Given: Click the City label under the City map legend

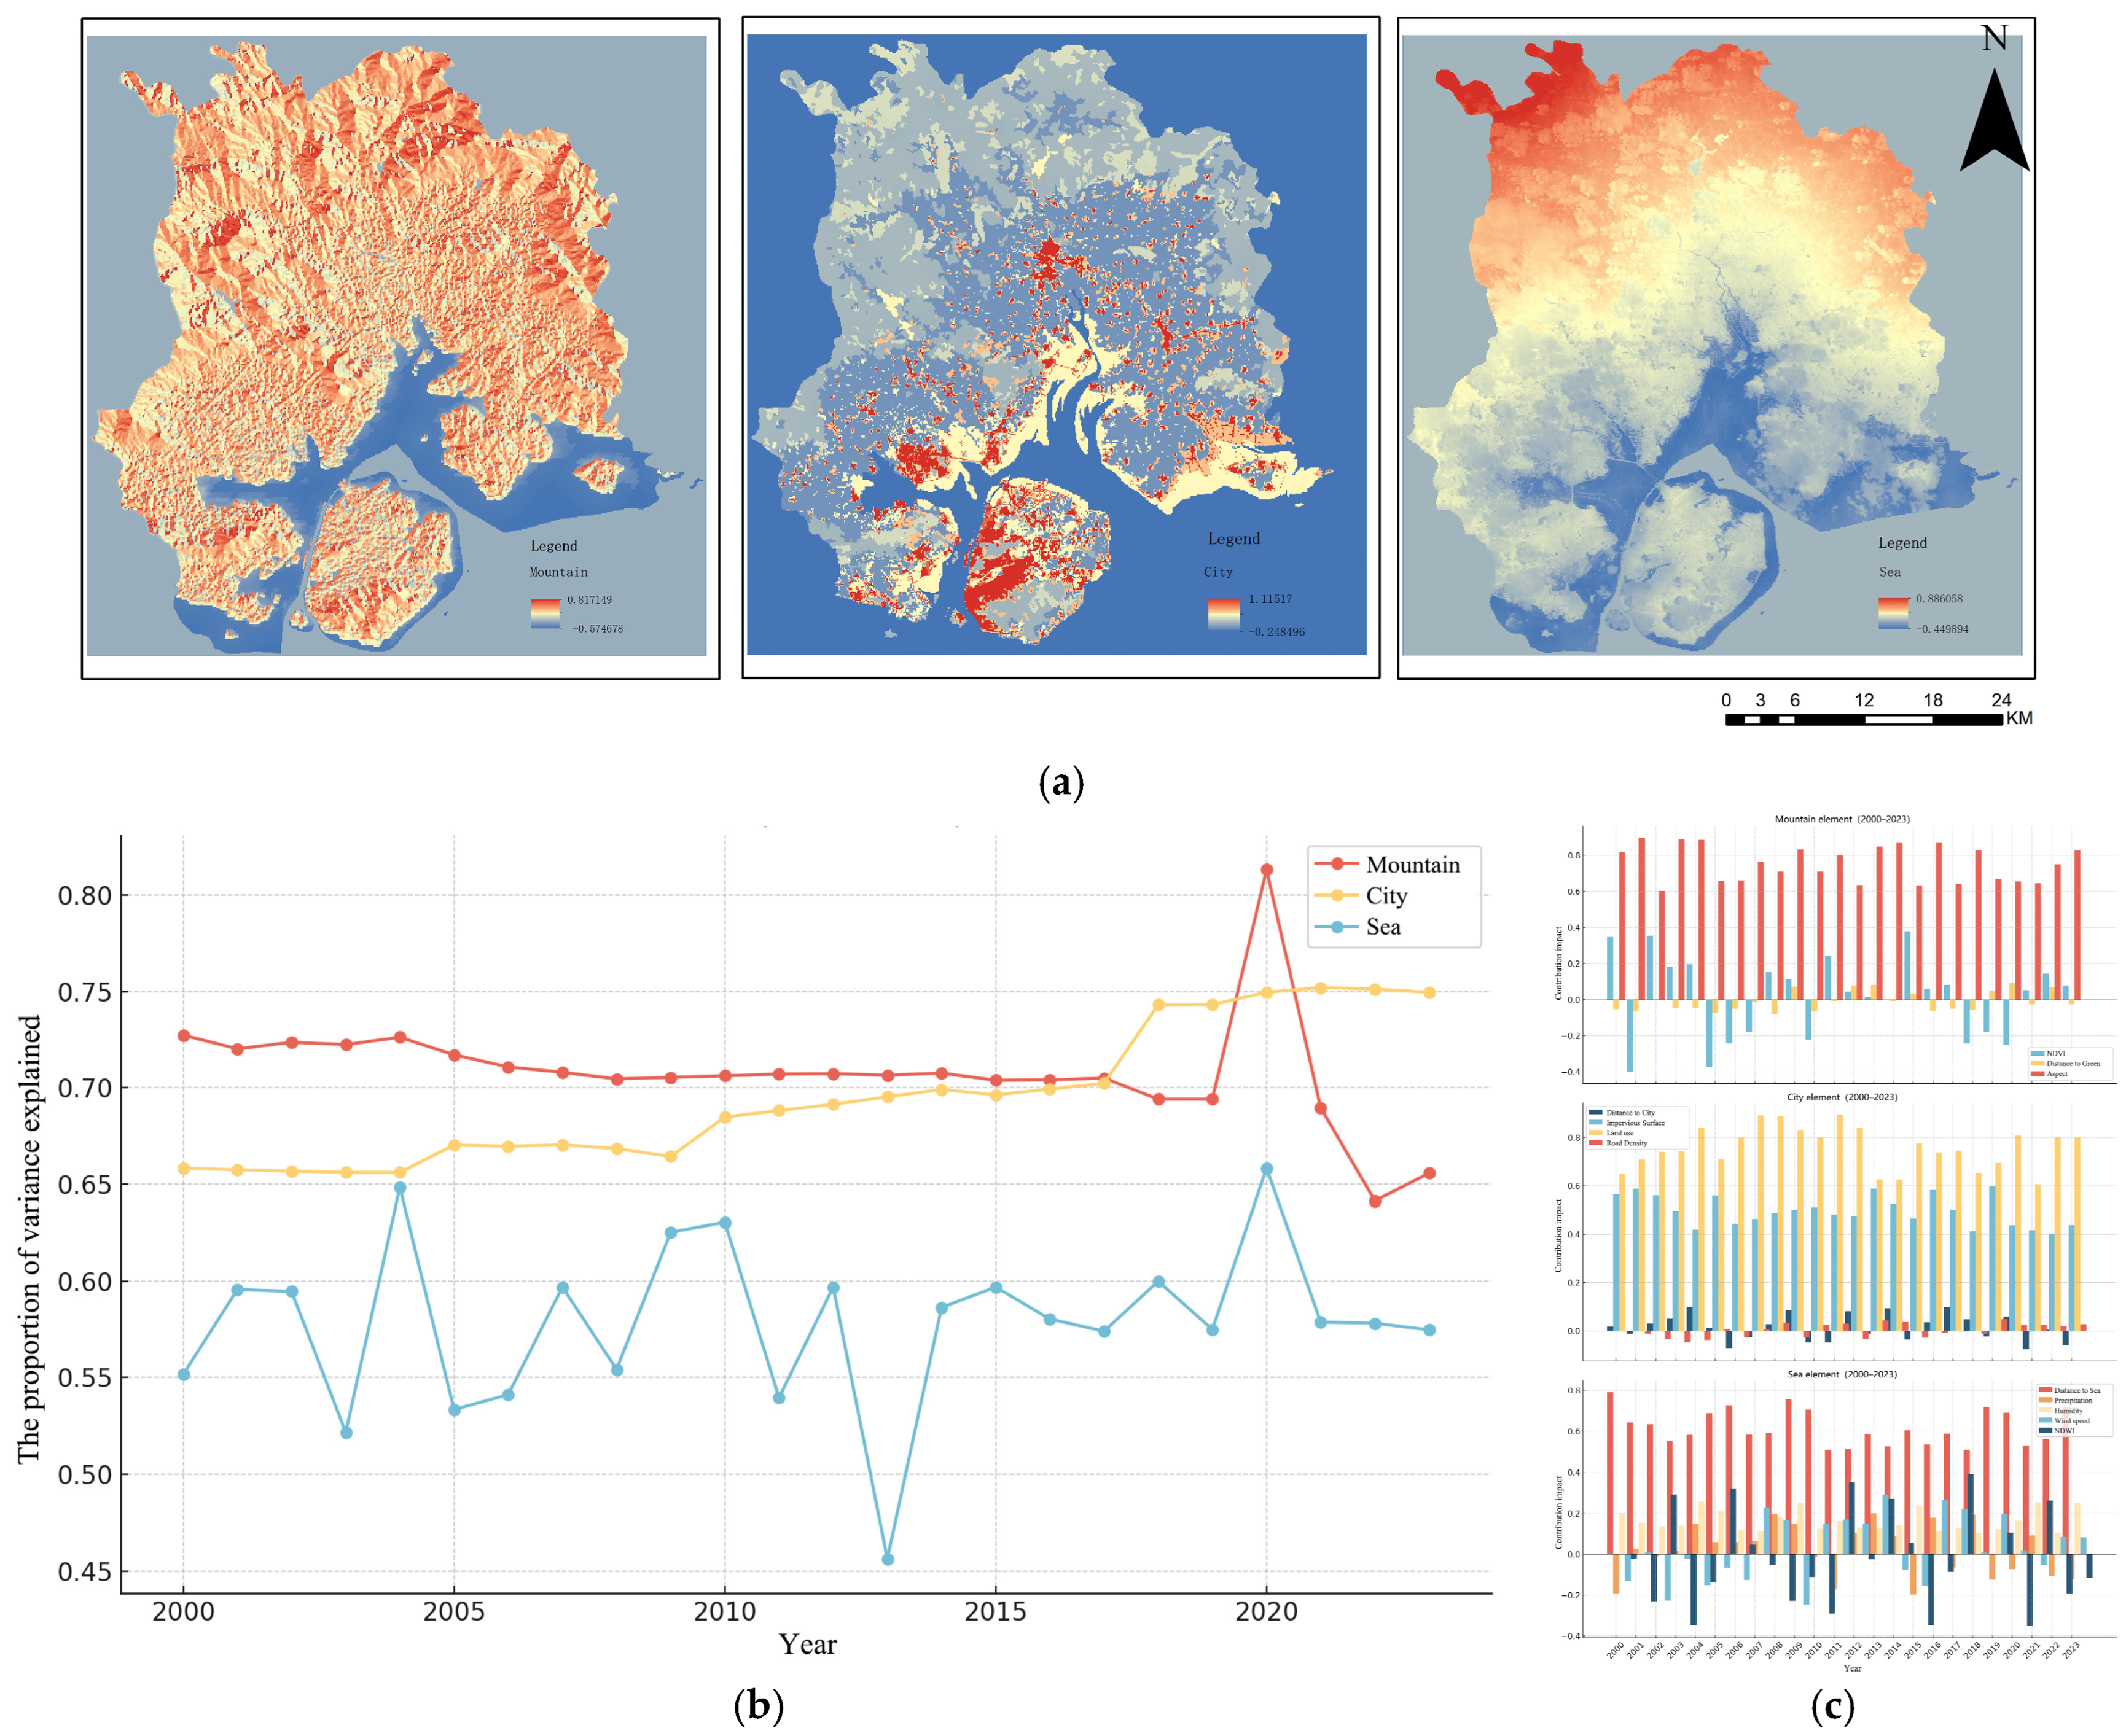Looking at the screenshot, I should click(x=1217, y=572).
